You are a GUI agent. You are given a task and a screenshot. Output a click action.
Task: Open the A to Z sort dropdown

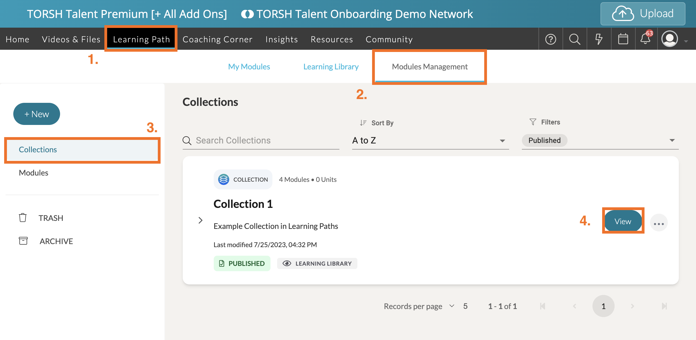[x=431, y=141]
